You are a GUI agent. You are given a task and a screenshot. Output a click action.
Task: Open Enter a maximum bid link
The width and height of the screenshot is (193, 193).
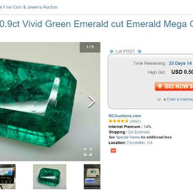coord(179,99)
